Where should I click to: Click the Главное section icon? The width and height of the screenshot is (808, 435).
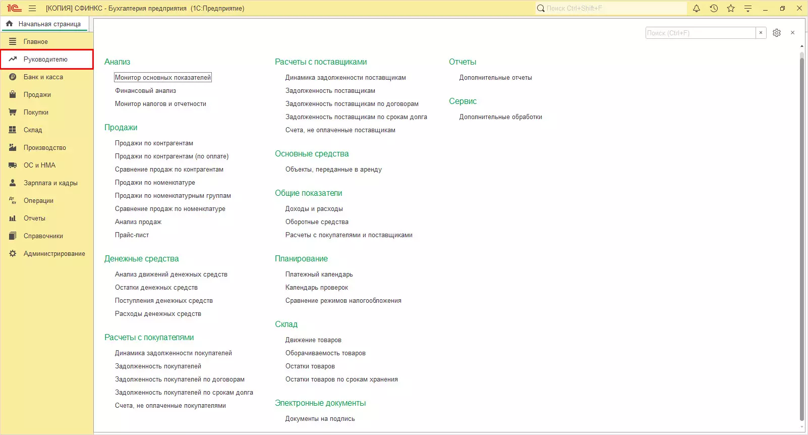tap(13, 42)
